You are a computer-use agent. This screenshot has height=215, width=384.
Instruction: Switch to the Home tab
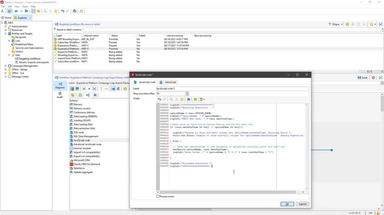(x=8, y=17)
